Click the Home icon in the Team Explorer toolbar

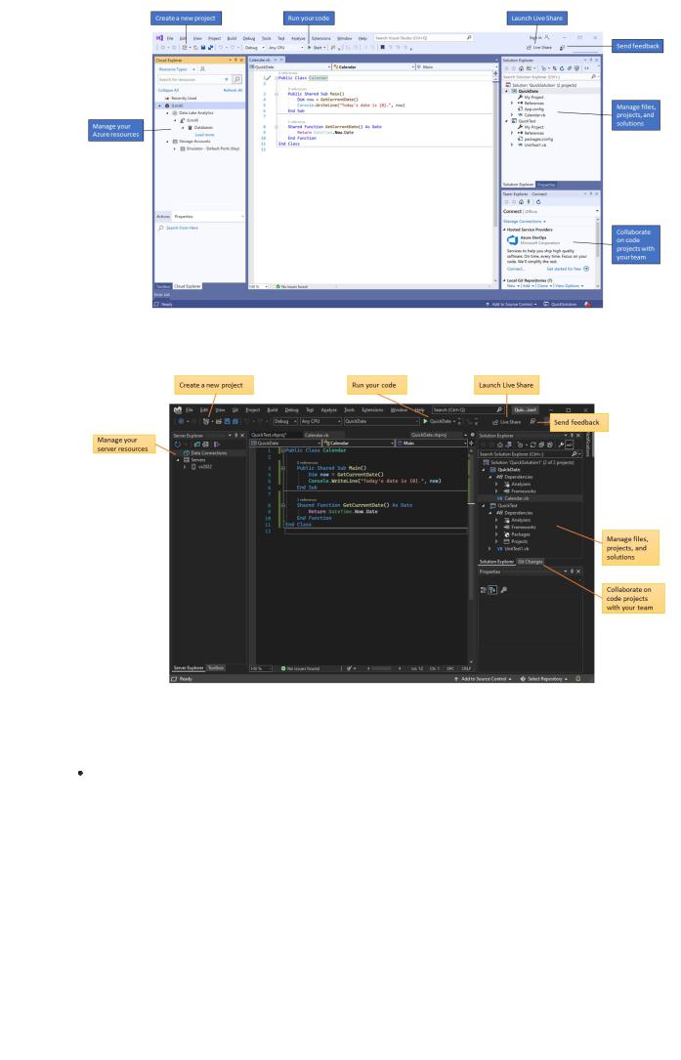(521, 202)
